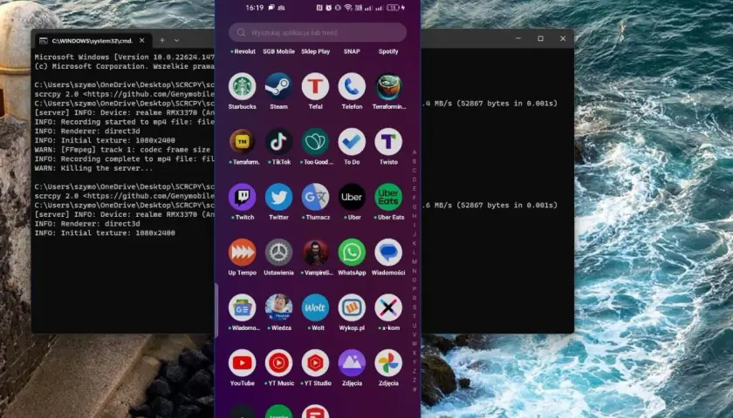This screenshot has height=418, width=733.
Task: Open the Uber Eats app
Action: pos(388,198)
